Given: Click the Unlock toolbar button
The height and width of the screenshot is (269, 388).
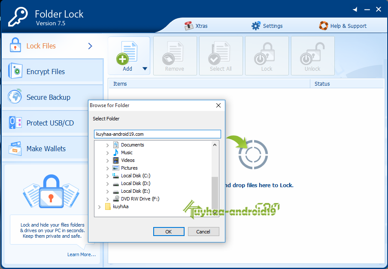Looking at the screenshot, I should [x=313, y=56].
